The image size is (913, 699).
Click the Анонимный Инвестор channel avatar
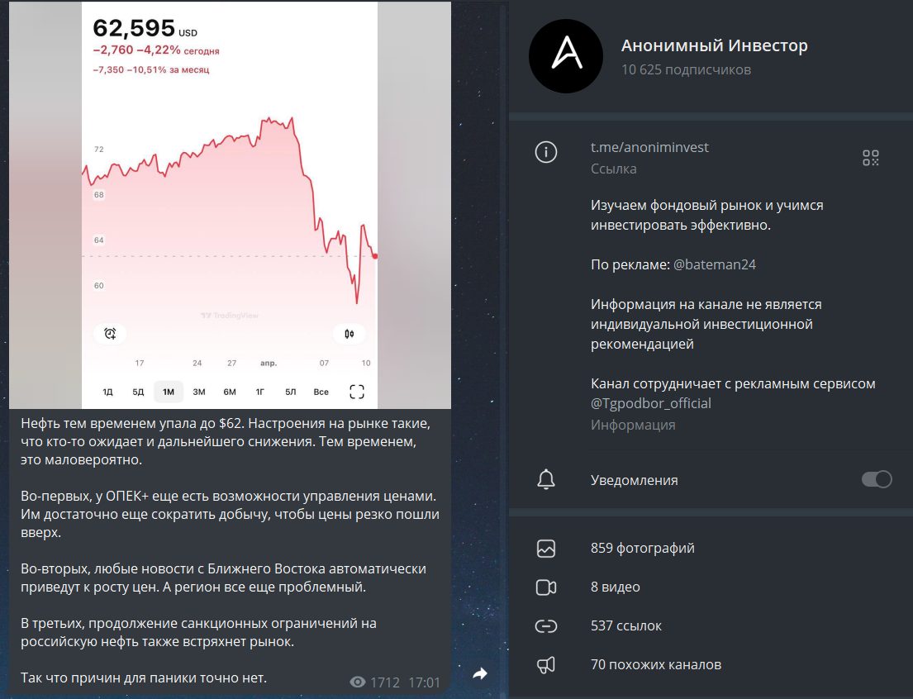pyautogui.click(x=566, y=56)
